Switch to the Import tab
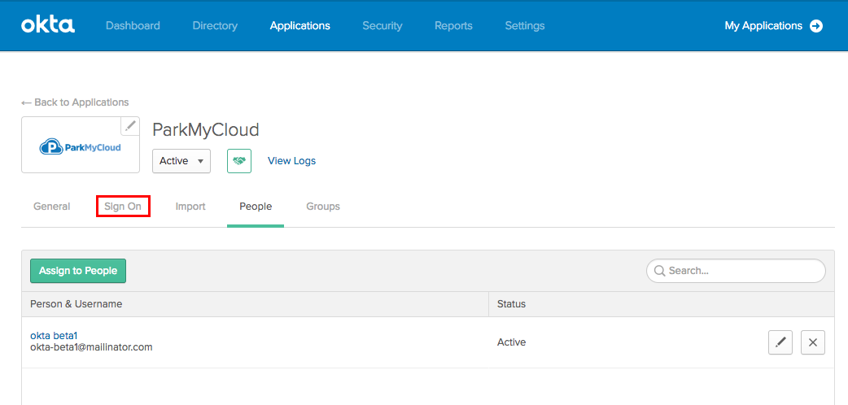This screenshot has height=405, width=848. tap(190, 207)
